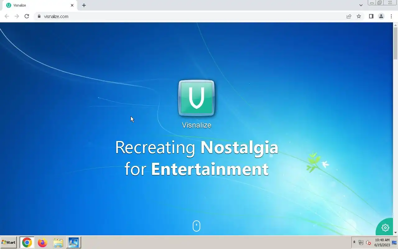
Task: Show hidden system tray icons
Action: tap(354, 242)
